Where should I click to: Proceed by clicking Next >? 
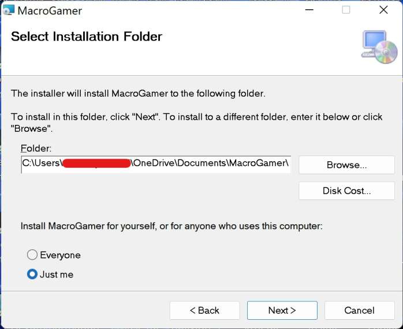tap(282, 310)
